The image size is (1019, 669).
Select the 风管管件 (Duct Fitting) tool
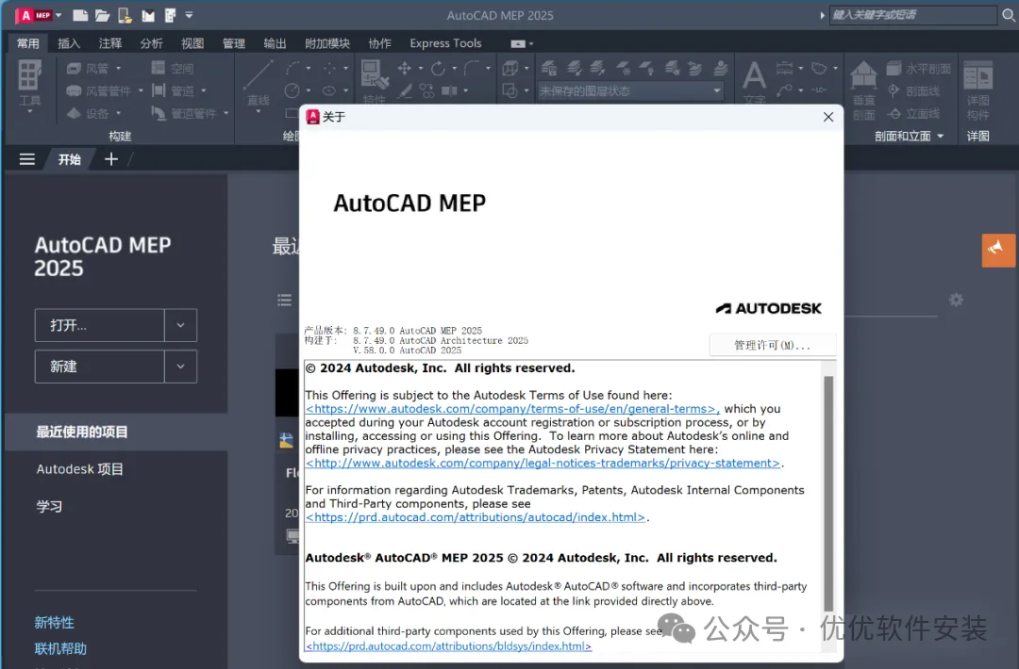[99, 90]
